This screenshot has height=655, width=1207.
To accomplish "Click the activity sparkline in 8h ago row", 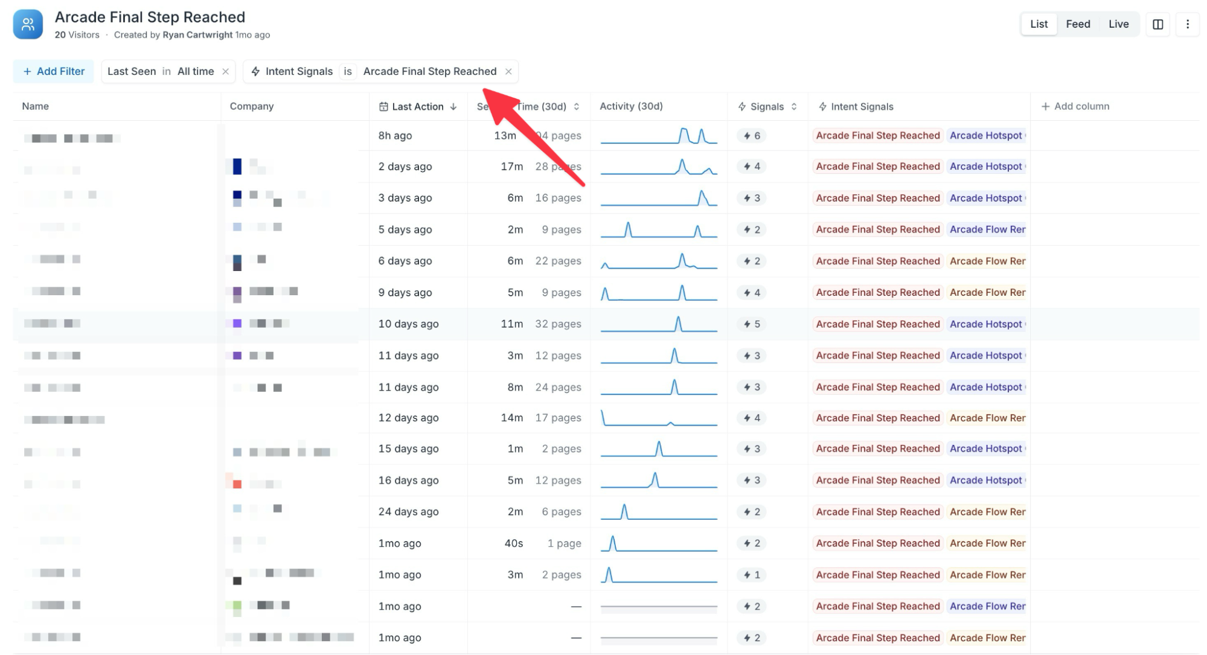I will click(658, 136).
